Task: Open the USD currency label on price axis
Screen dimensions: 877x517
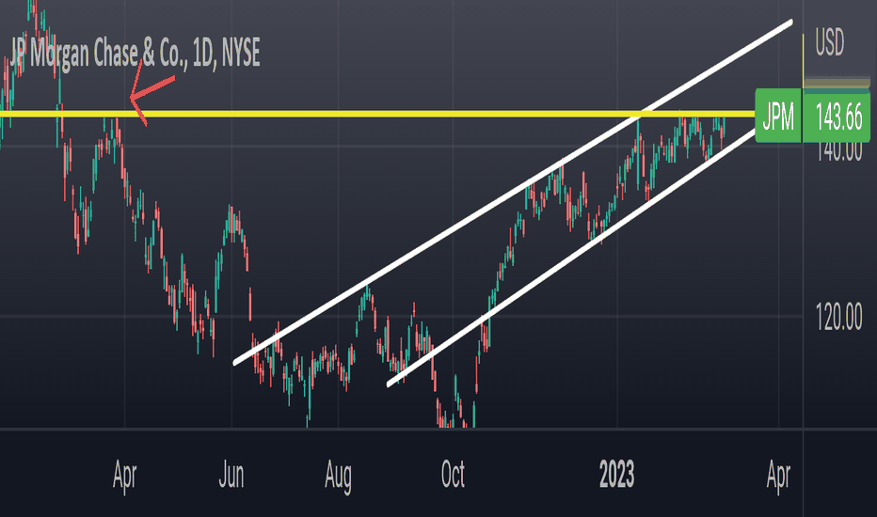Action: (829, 42)
